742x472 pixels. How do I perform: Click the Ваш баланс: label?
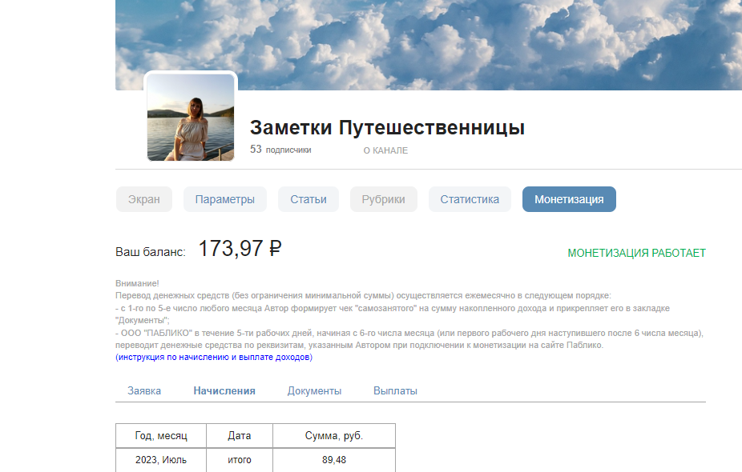coord(151,252)
